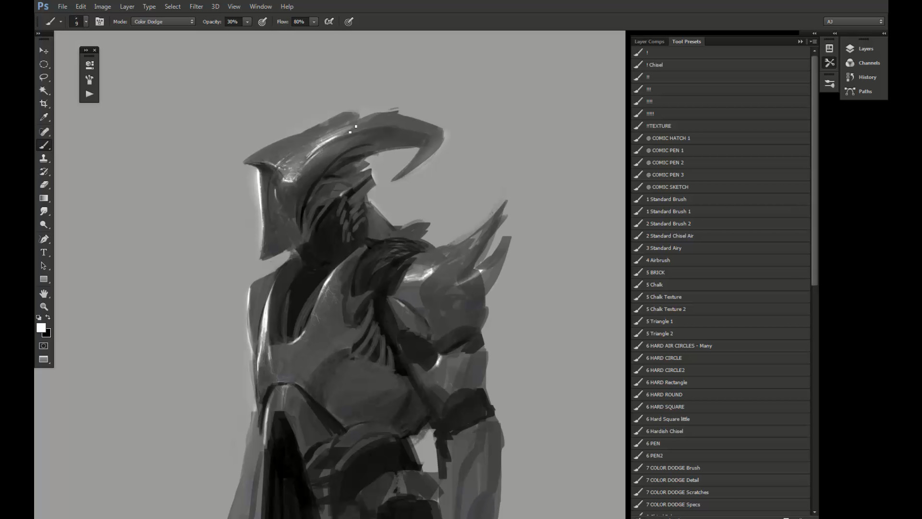Expand the Opacity slider dropdown arrow

point(247,22)
